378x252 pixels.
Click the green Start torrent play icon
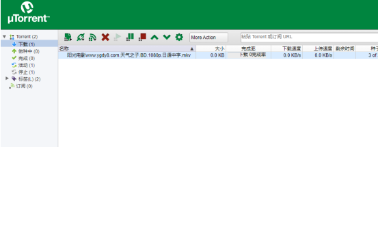(118, 37)
